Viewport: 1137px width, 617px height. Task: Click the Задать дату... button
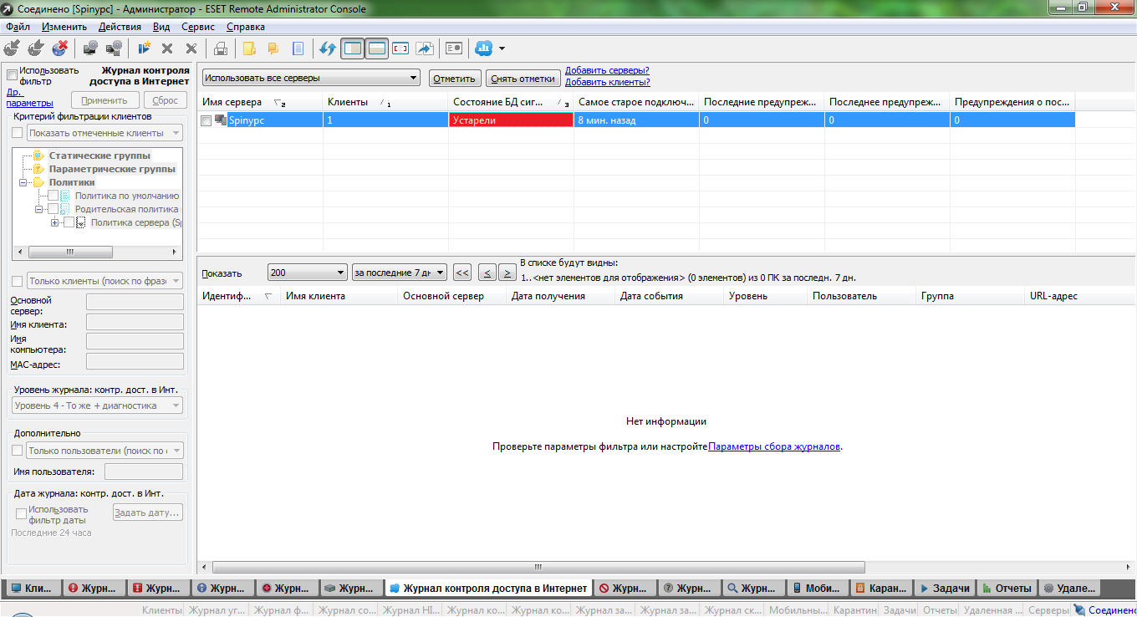pyautogui.click(x=148, y=512)
